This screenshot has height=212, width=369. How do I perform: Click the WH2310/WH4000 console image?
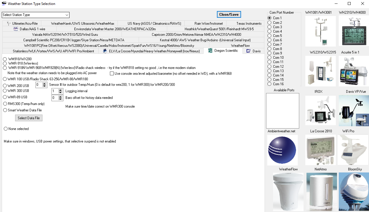pos(354,31)
